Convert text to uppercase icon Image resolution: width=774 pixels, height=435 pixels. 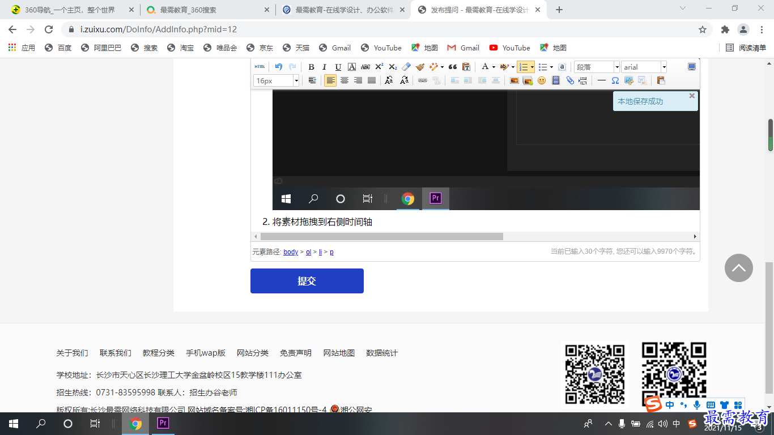coord(389,80)
